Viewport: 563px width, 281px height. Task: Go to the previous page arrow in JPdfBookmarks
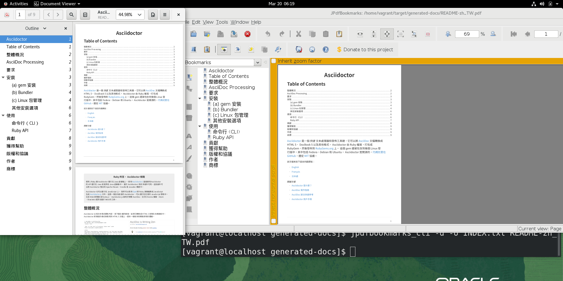[x=527, y=34]
